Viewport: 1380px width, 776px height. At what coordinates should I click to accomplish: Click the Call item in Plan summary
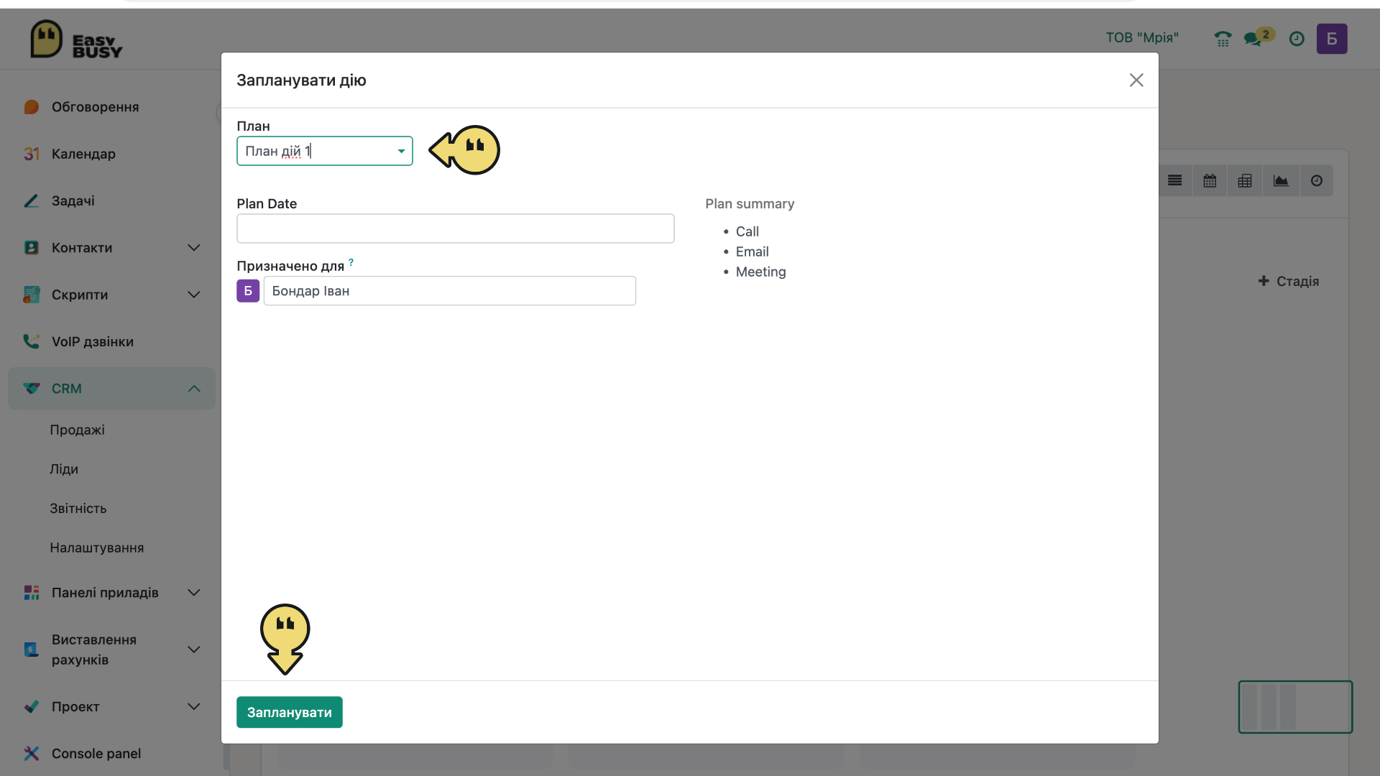click(x=747, y=231)
